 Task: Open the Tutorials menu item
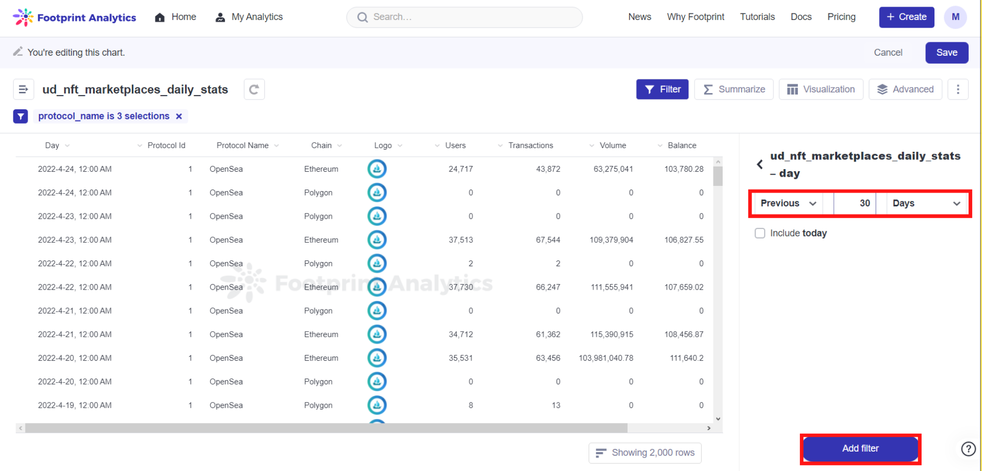pos(757,17)
